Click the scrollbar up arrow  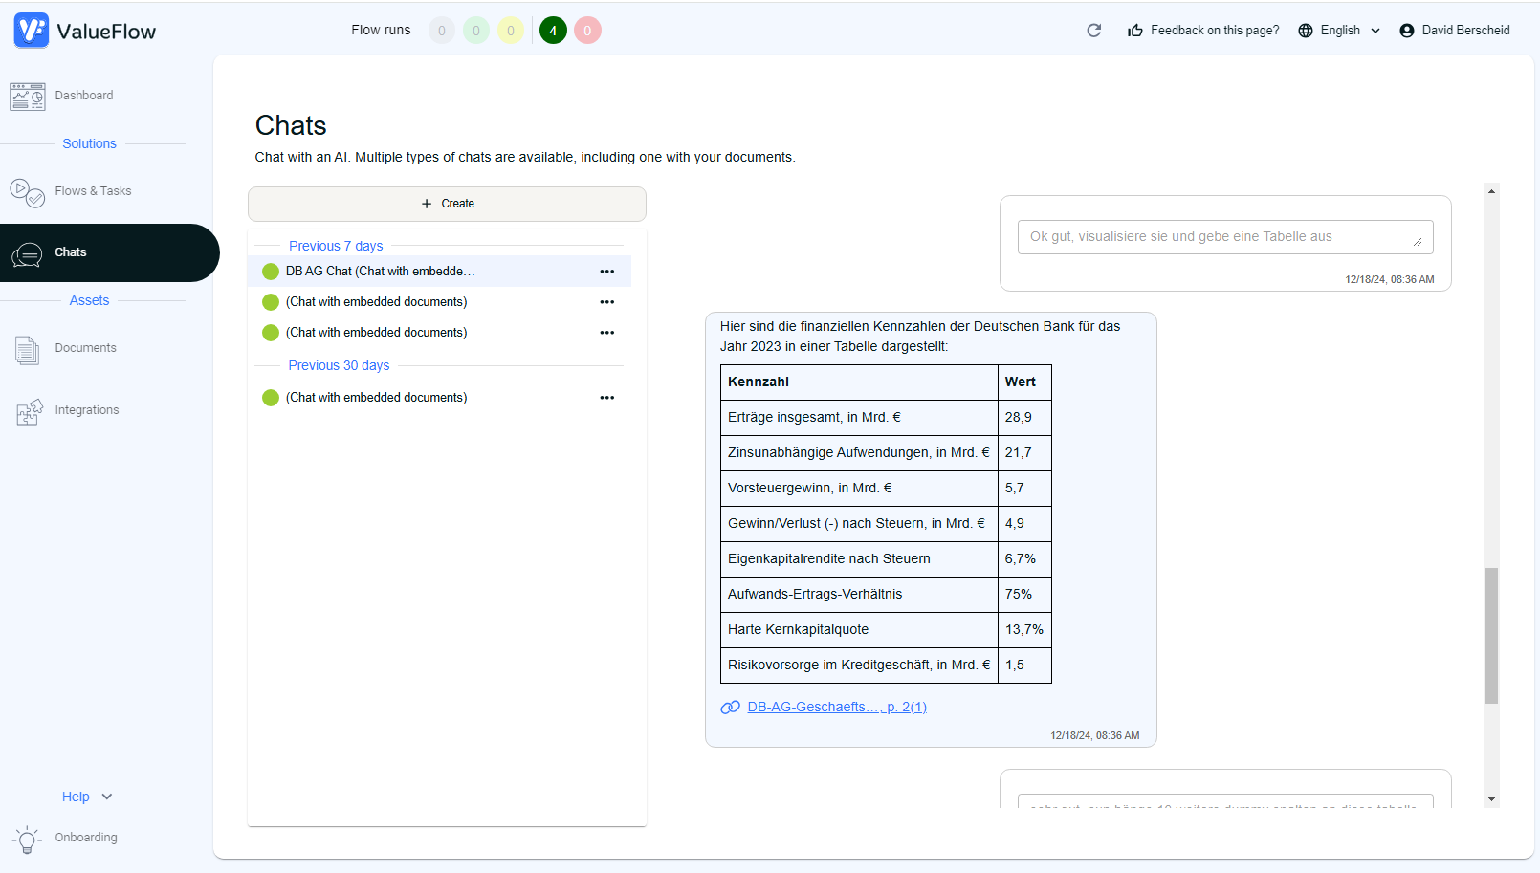click(x=1491, y=191)
